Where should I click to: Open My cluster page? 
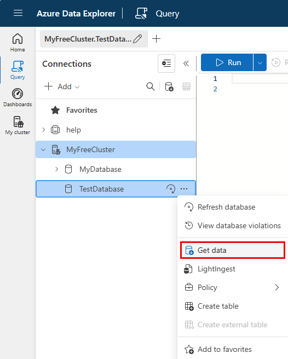18,125
